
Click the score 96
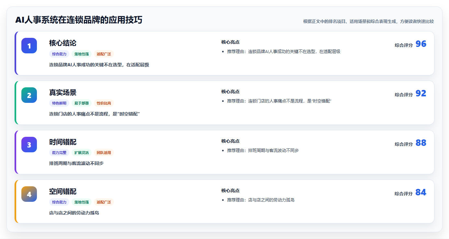click(421, 44)
